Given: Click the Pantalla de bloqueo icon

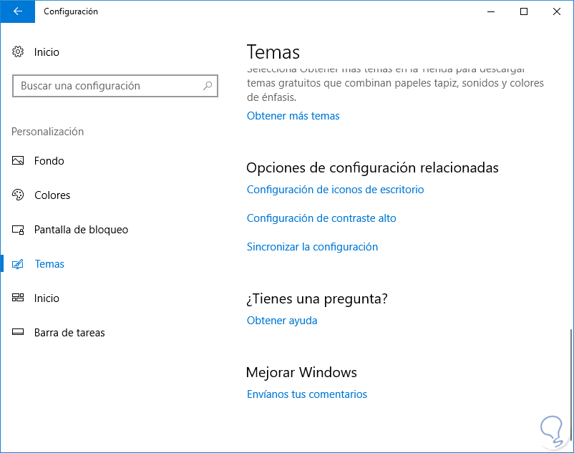Looking at the screenshot, I should [x=19, y=230].
